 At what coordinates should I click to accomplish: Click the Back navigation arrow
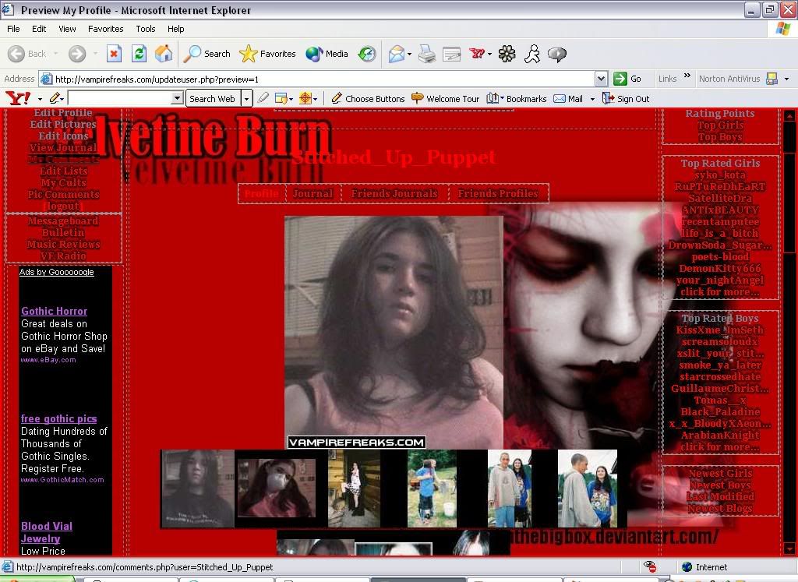click(16, 54)
